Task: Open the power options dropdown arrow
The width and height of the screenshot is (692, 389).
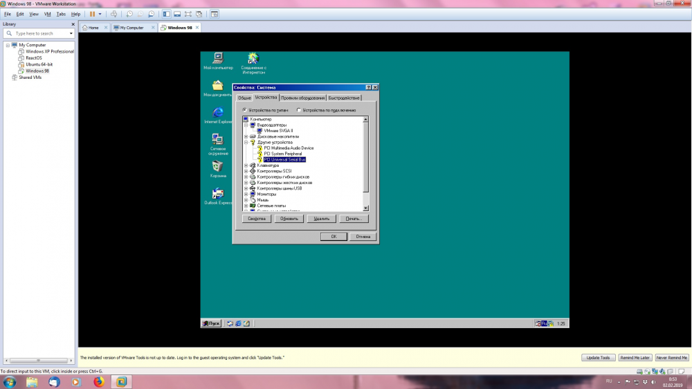Action: [x=100, y=14]
